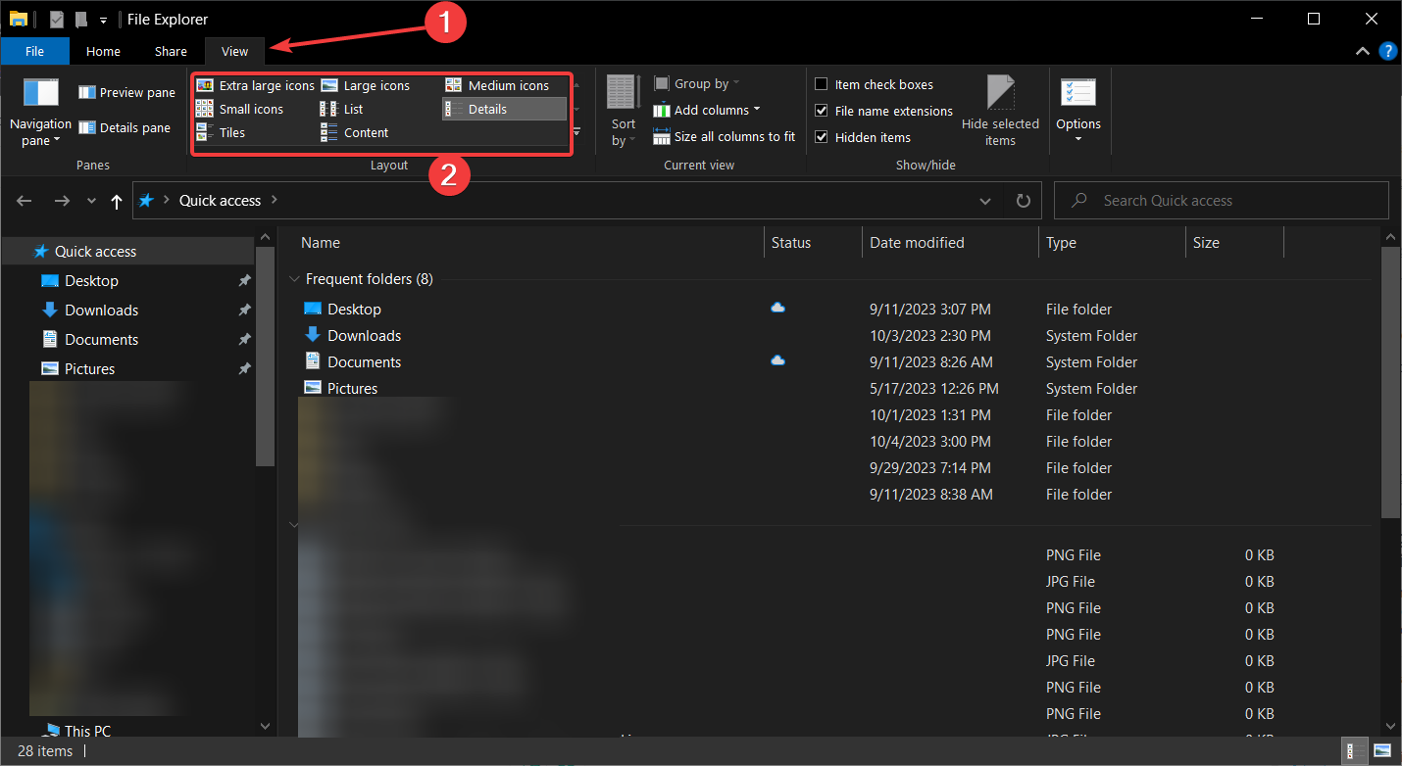Switch to the Home tab
Screen dimensions: 1402x766
103,52
